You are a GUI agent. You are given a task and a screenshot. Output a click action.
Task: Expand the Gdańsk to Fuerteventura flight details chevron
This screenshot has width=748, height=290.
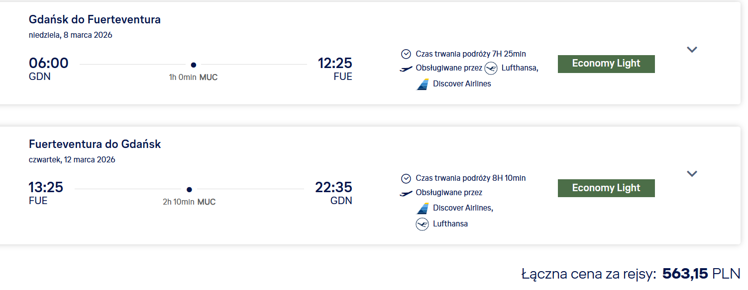pos(692,50)
